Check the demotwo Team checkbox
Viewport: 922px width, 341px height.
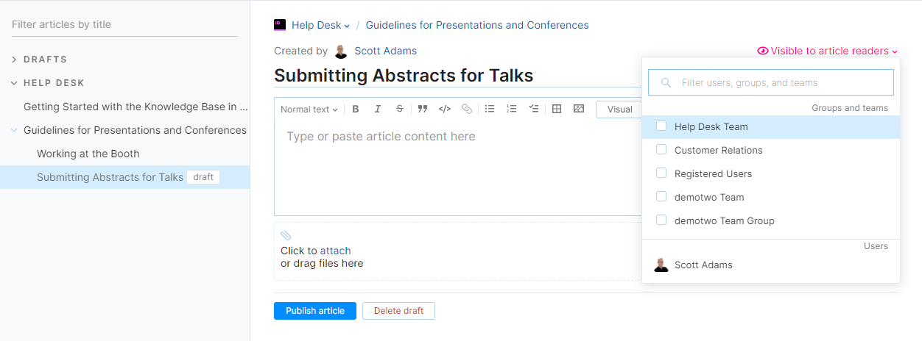[x=661, y=197]
